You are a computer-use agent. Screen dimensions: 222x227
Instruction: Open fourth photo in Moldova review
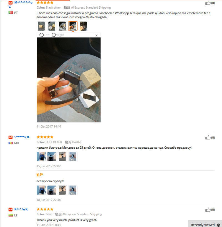(73, 156)
